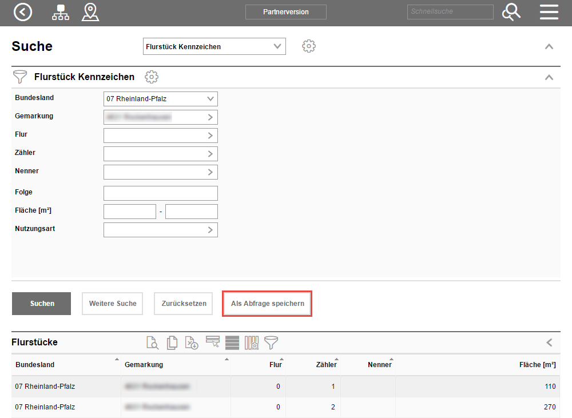Open search settings gear beside search-type dropdown
This screenshot has height=418, width=572.
[309, 46]
